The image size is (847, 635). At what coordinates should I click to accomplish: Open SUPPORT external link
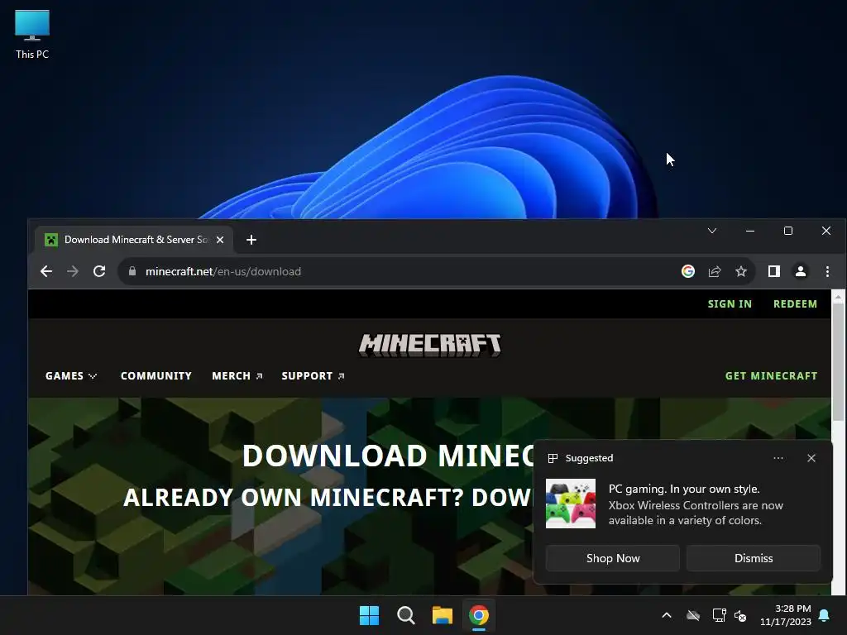[313, 376]
